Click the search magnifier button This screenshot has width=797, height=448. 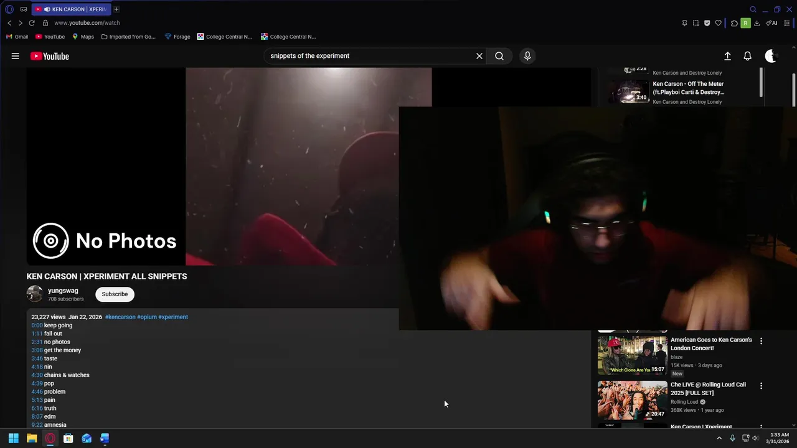499,56
